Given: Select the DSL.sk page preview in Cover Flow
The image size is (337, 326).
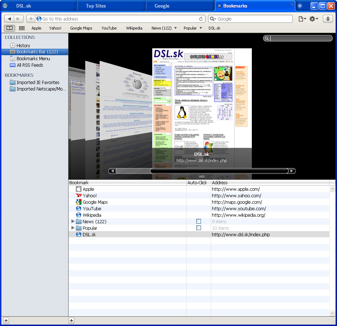Looking at the screenshot, I should point(202,109).
